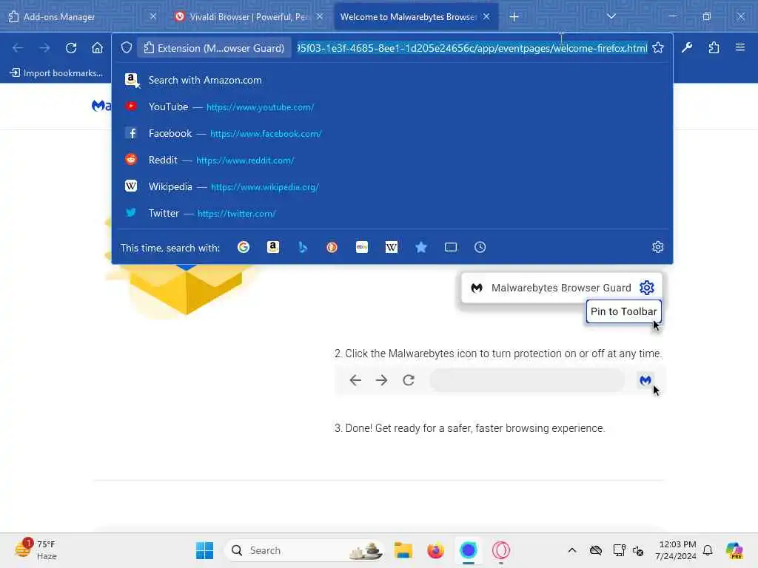Search with Amazon one-off icon
The image size is (758, 568).
pos(273,247)
